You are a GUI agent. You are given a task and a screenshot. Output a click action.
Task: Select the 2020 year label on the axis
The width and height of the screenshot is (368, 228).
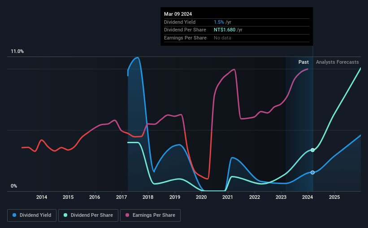point(201,197)
